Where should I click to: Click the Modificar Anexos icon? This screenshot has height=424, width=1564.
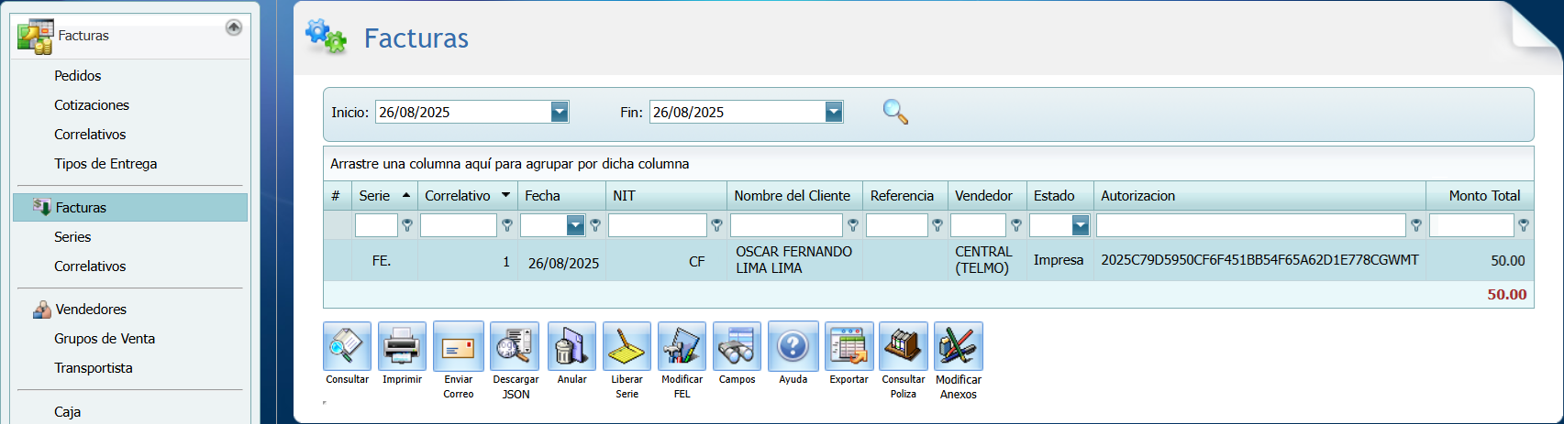[x=958, y=347]
